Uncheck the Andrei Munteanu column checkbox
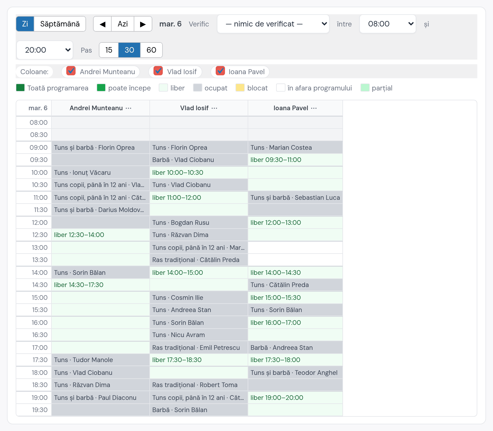493x431 pixels. click(x=71, y=71)
